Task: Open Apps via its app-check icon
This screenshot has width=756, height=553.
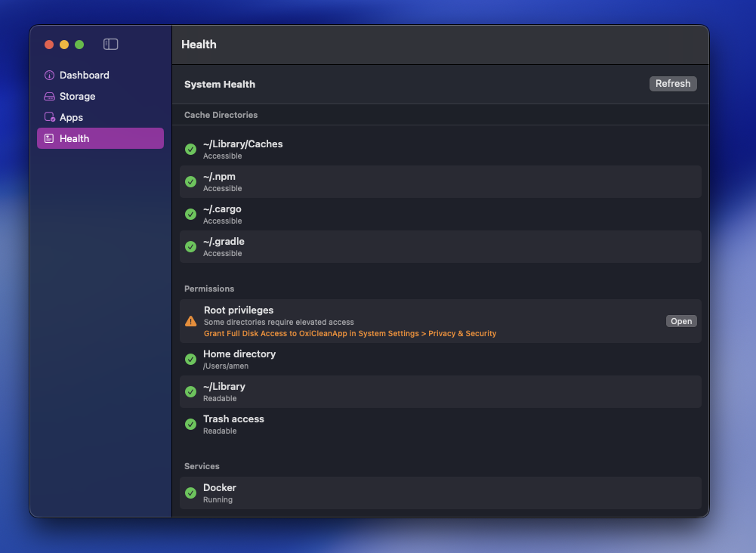Action: coord(48,117)
